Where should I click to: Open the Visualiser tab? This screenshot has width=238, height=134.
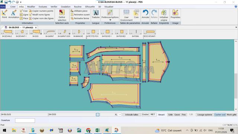coord(109,7)
